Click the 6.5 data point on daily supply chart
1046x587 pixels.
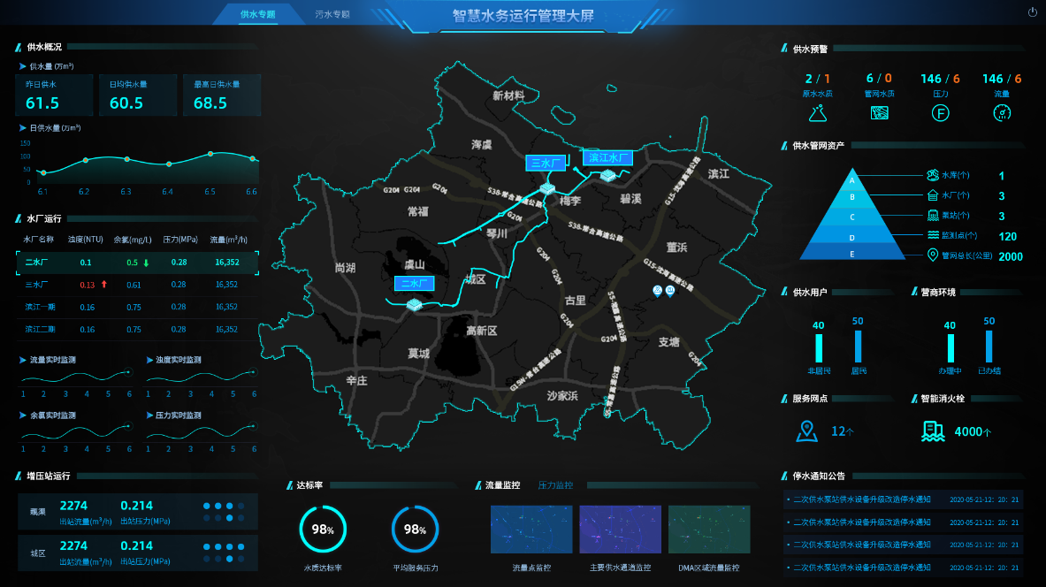[x=210, y=154]
